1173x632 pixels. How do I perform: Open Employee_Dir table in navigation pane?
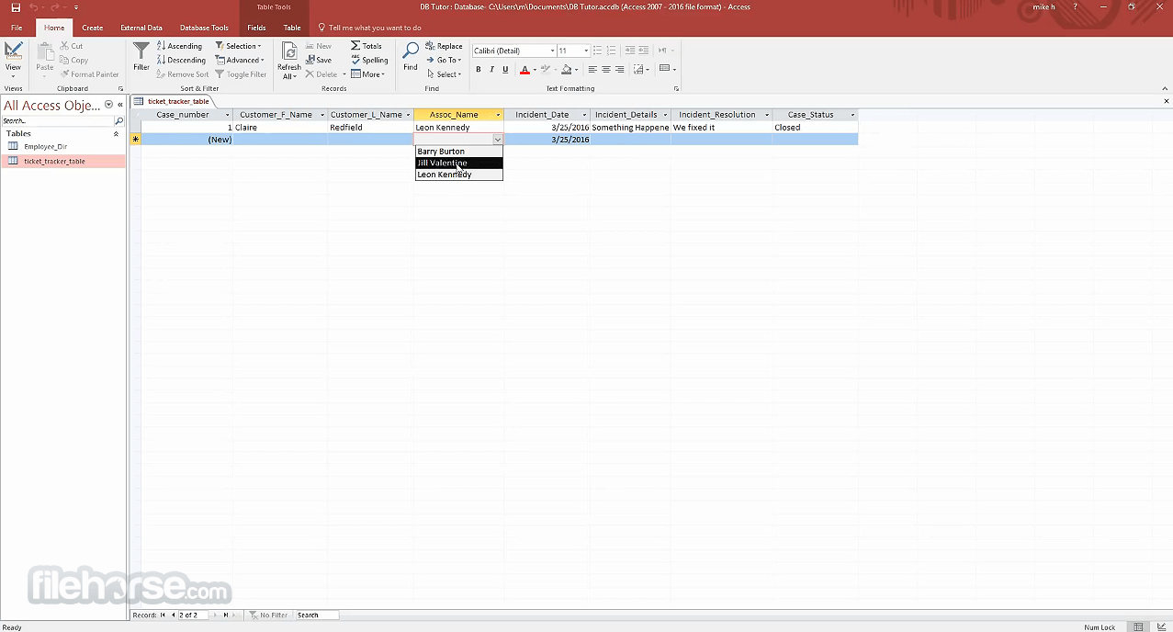(x=63, y=146)
